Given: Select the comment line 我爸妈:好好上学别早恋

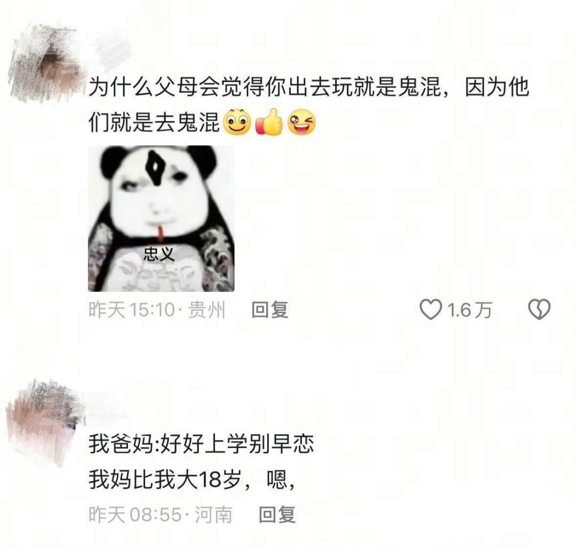Looking at the screenshot, I should pyautogui.click(x=201, y=444).
